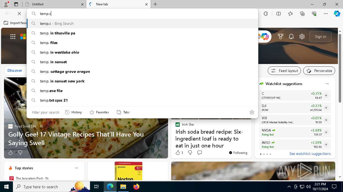Open Watchlist suggestions more options
This screenshot has height=192, width=343.
click(327, 84)
